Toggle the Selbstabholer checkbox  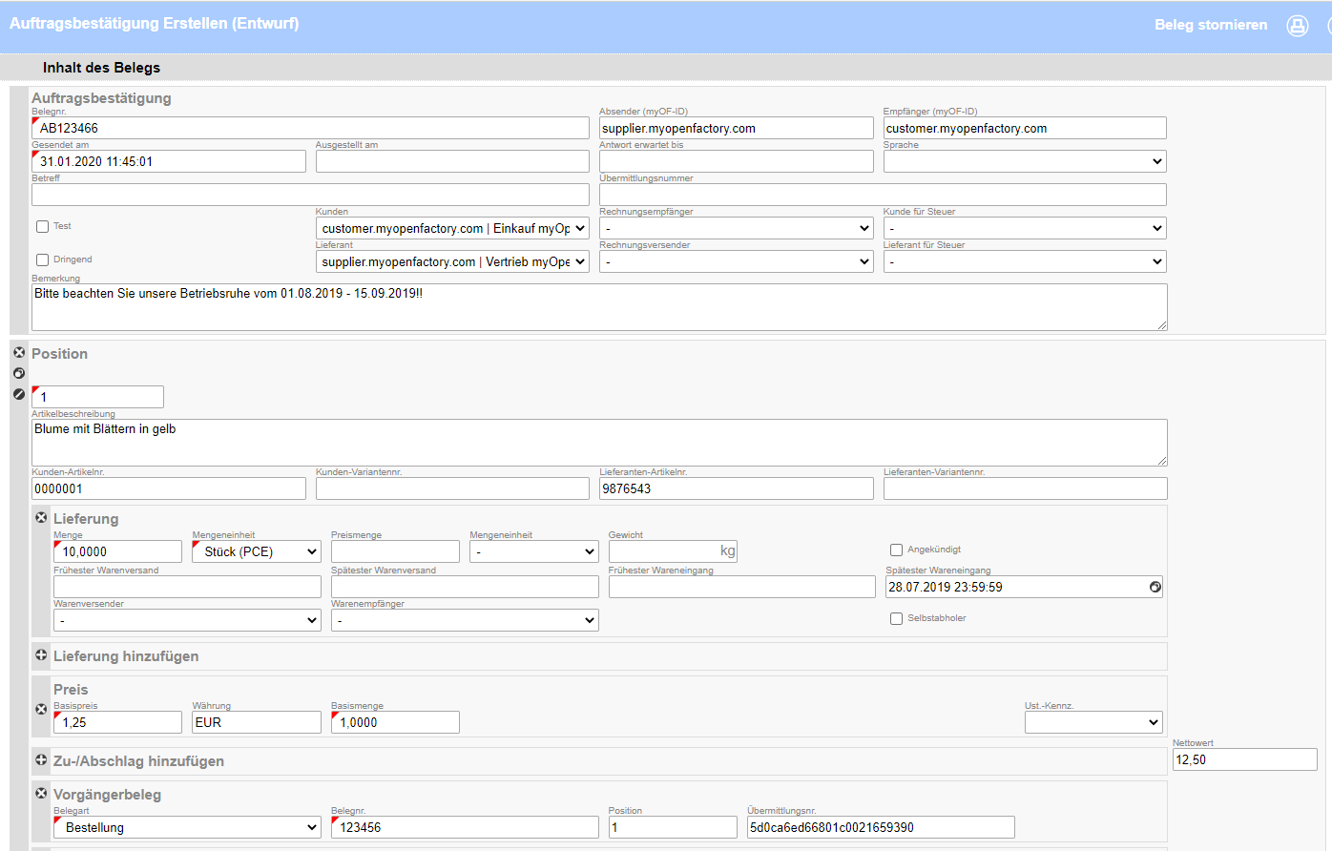(x=896, y=619)
